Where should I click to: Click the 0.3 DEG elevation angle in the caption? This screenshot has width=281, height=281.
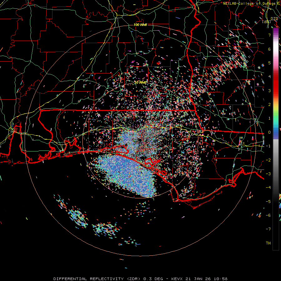(x=153, y=279)
